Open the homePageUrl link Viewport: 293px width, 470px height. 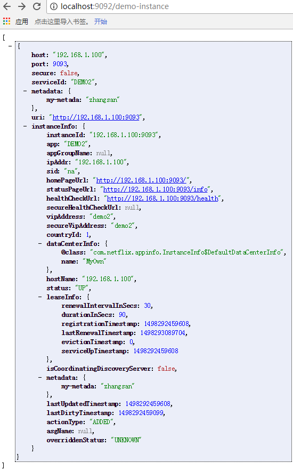141,180
